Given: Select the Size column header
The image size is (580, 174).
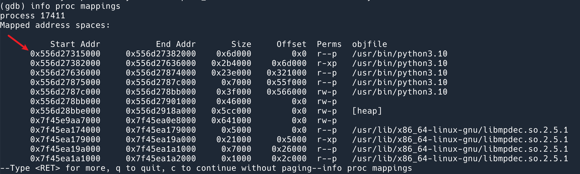Looking at the screenshot, I should (x=241, y=44).
